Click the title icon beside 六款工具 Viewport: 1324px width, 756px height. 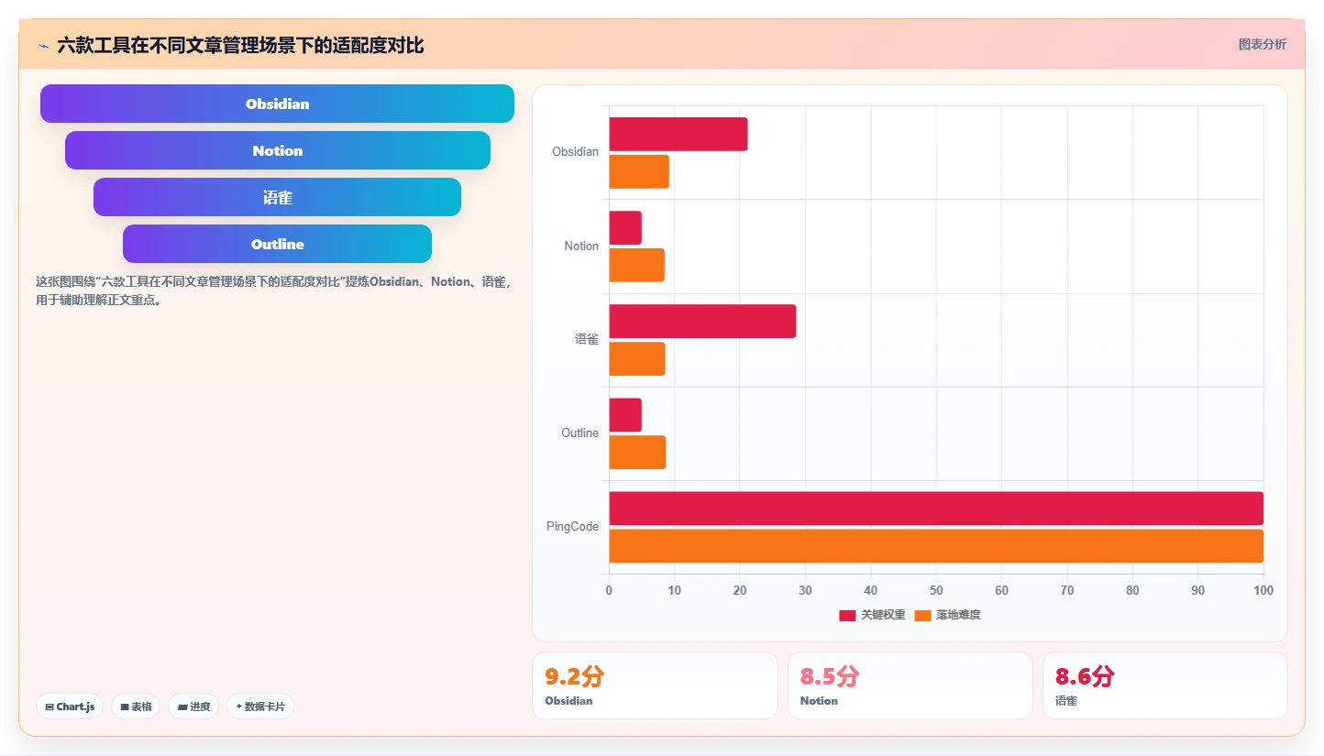pos(43,45)
